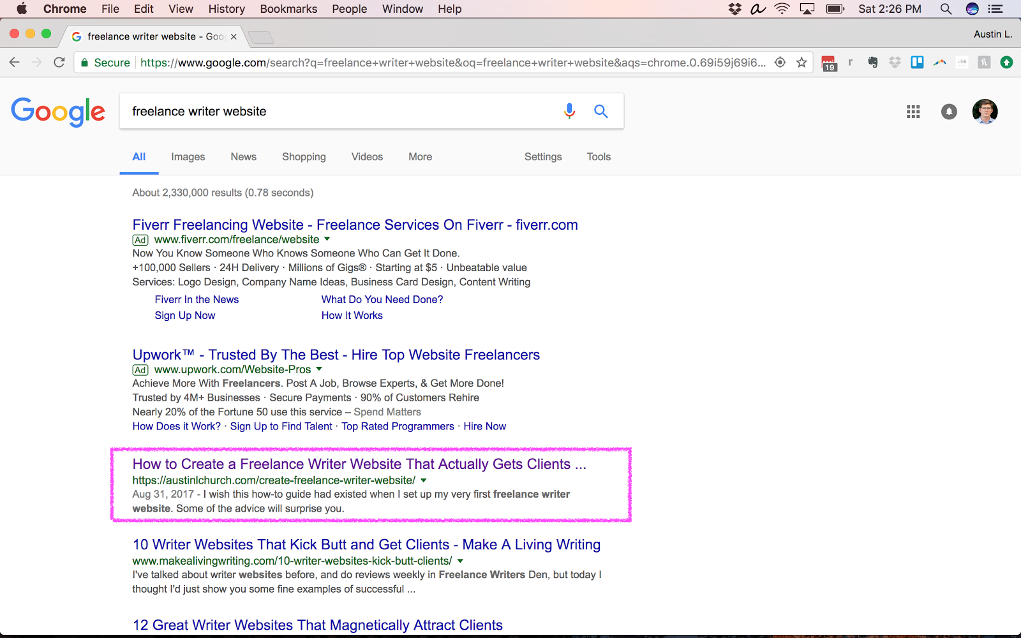The height and width of the screenshot is (638, 1021).
Task: Open the Wi-Fi status menu
Action: [x=782, y=9]
